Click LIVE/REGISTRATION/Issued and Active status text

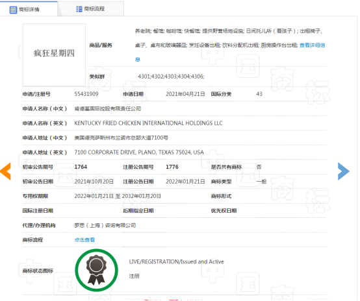[176, 261]
